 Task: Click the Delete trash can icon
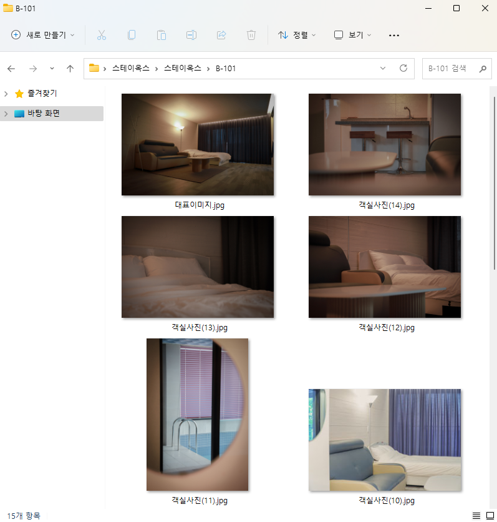click(x=251, y=35)
